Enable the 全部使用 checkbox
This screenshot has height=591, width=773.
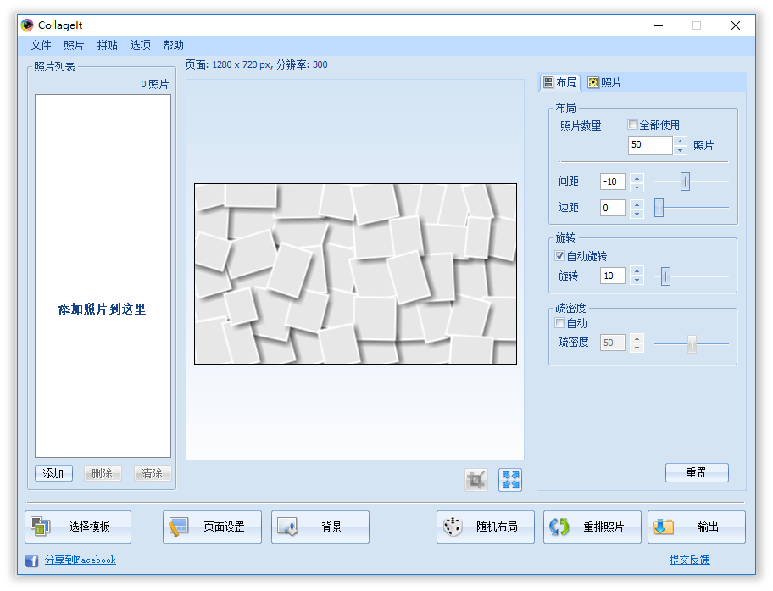click(x=632, y=125)
